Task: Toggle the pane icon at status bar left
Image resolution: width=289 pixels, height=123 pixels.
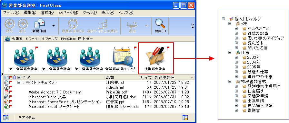Action: point(6,117)
